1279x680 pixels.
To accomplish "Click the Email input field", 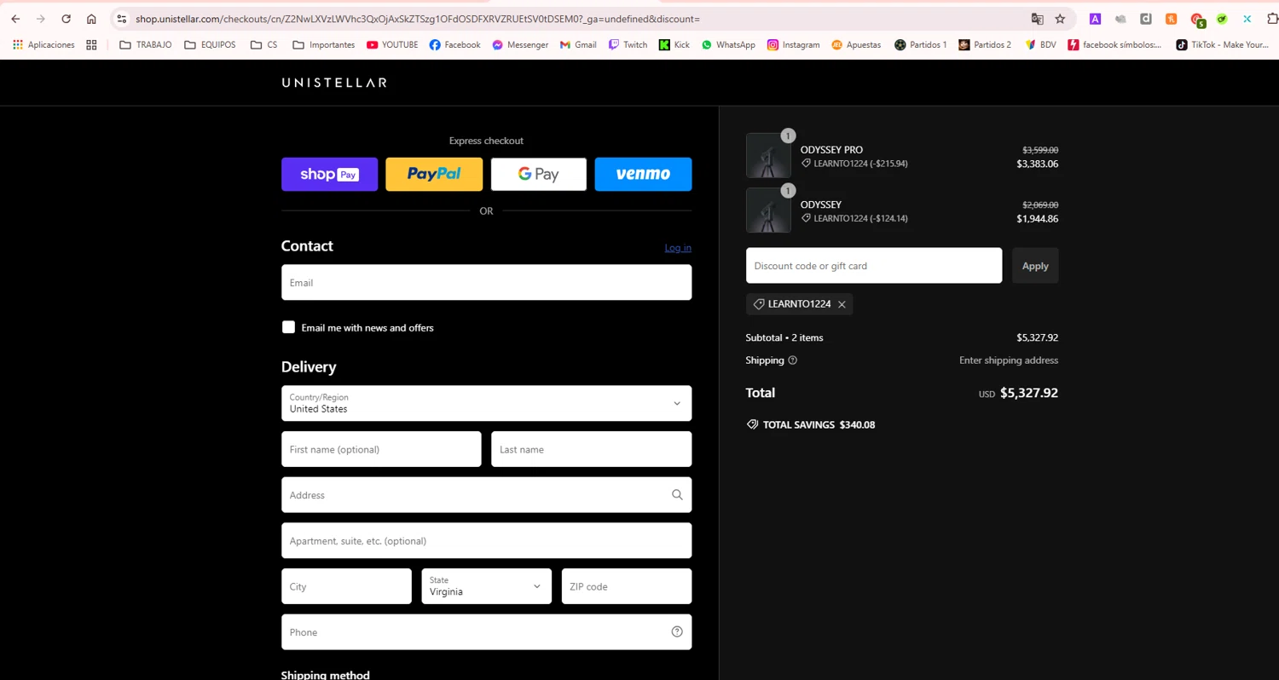I will [486, 282].
